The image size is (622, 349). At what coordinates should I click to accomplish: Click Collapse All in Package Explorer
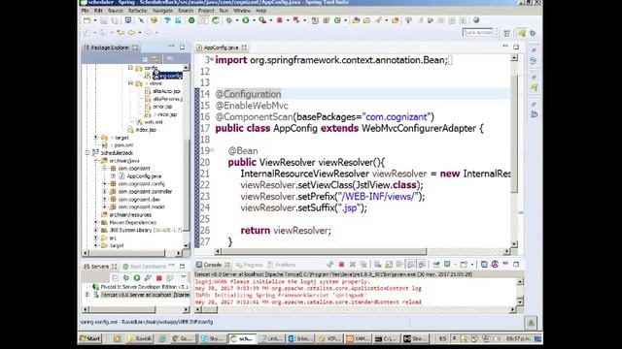coord(145,59)
